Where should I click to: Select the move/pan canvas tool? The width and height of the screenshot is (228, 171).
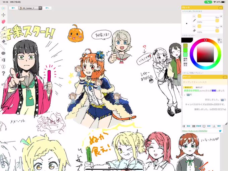pyautogui.click(x=3, y=15)
